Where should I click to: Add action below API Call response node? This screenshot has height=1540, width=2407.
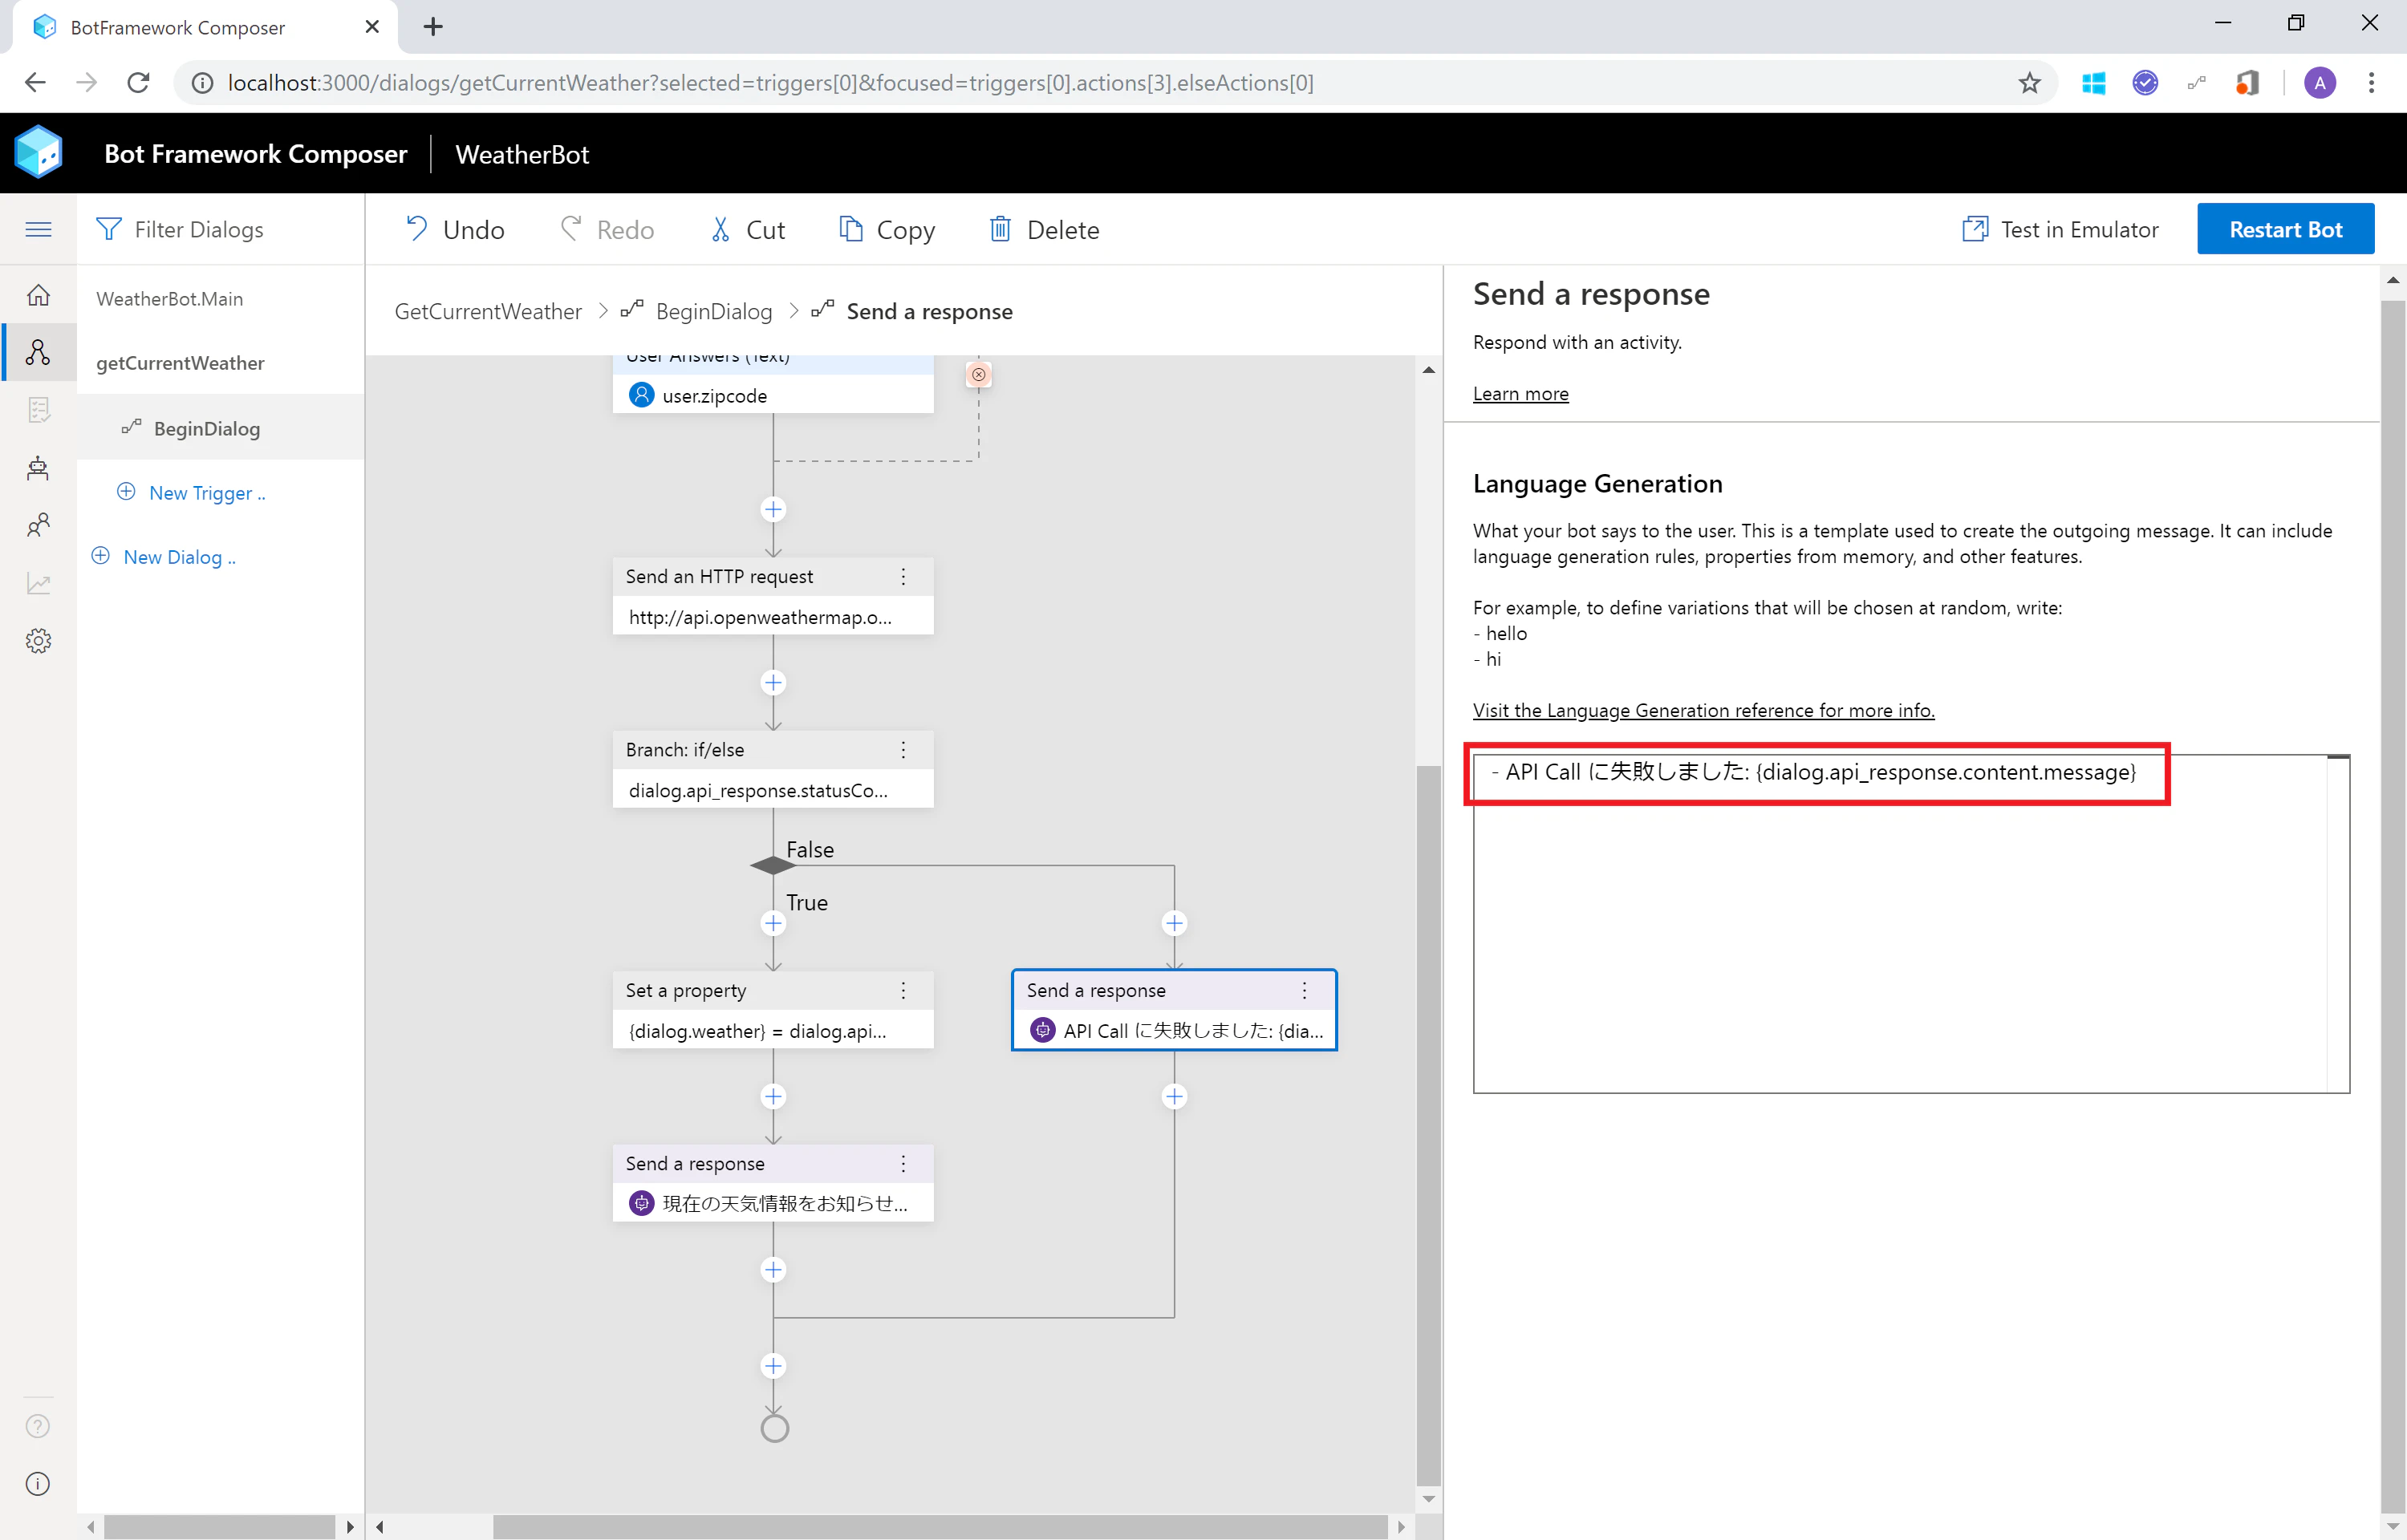(x=1174, y=1097)
